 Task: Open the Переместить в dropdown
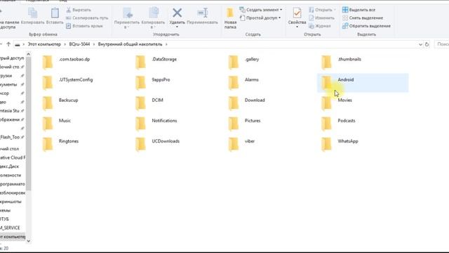pos(126,18)
